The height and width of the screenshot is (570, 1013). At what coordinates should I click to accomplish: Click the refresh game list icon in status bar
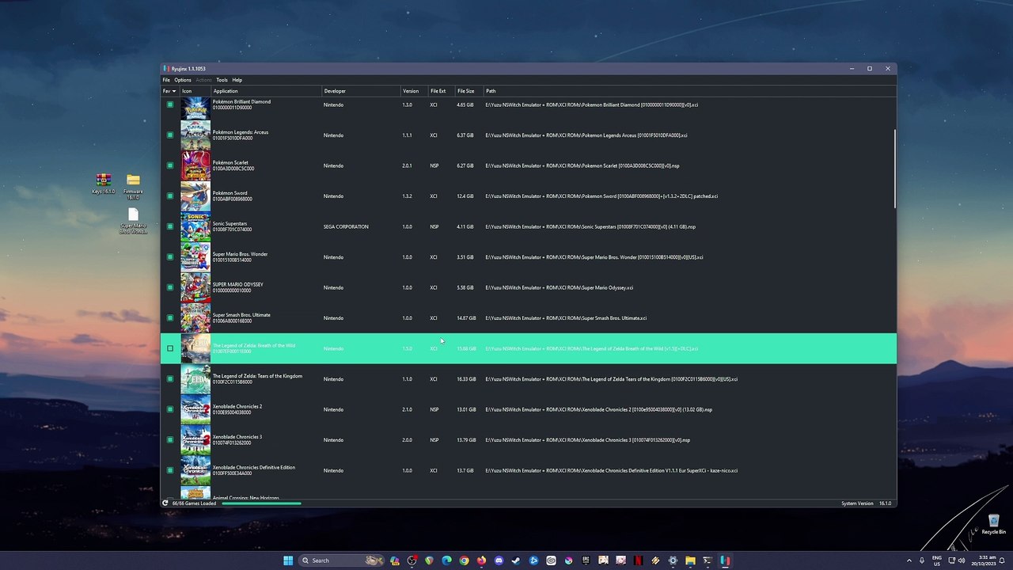(165, 503)
